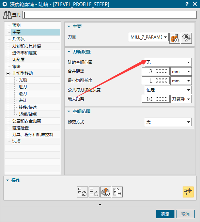
Task: Click the create new tool icon
Action: pyautogui.click(x=175, y=38)
